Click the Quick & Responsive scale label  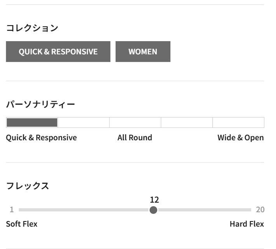tap(41, 138)
